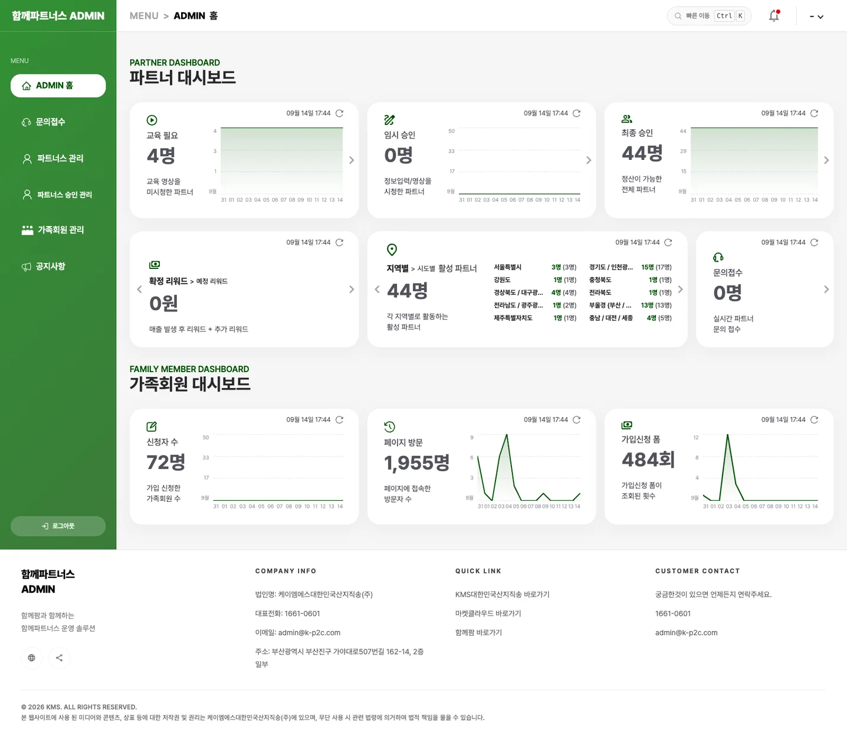
Task: Click admin@k-p2c.com under Customer Contact
Action: pyautogui.click(x=687, y=633)
